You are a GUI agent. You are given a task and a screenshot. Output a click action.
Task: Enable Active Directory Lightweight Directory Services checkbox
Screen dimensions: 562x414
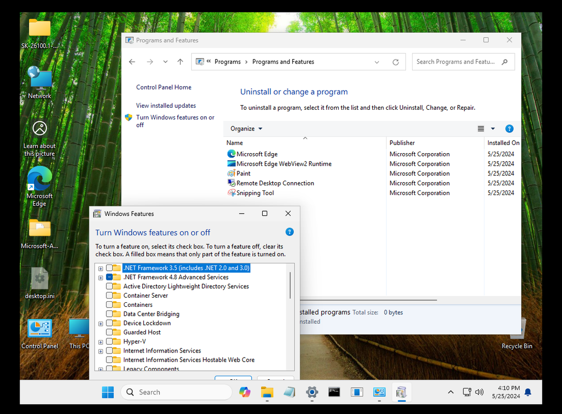click(x=109, y=286)
